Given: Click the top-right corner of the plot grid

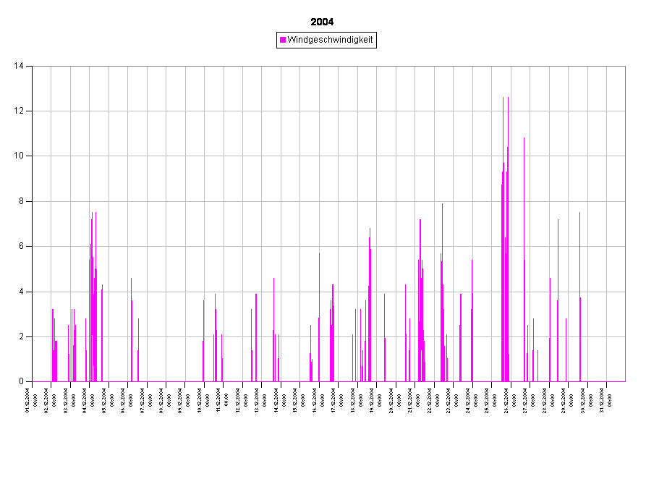Looking at the screenshot, I should click(x=625, y=67).
